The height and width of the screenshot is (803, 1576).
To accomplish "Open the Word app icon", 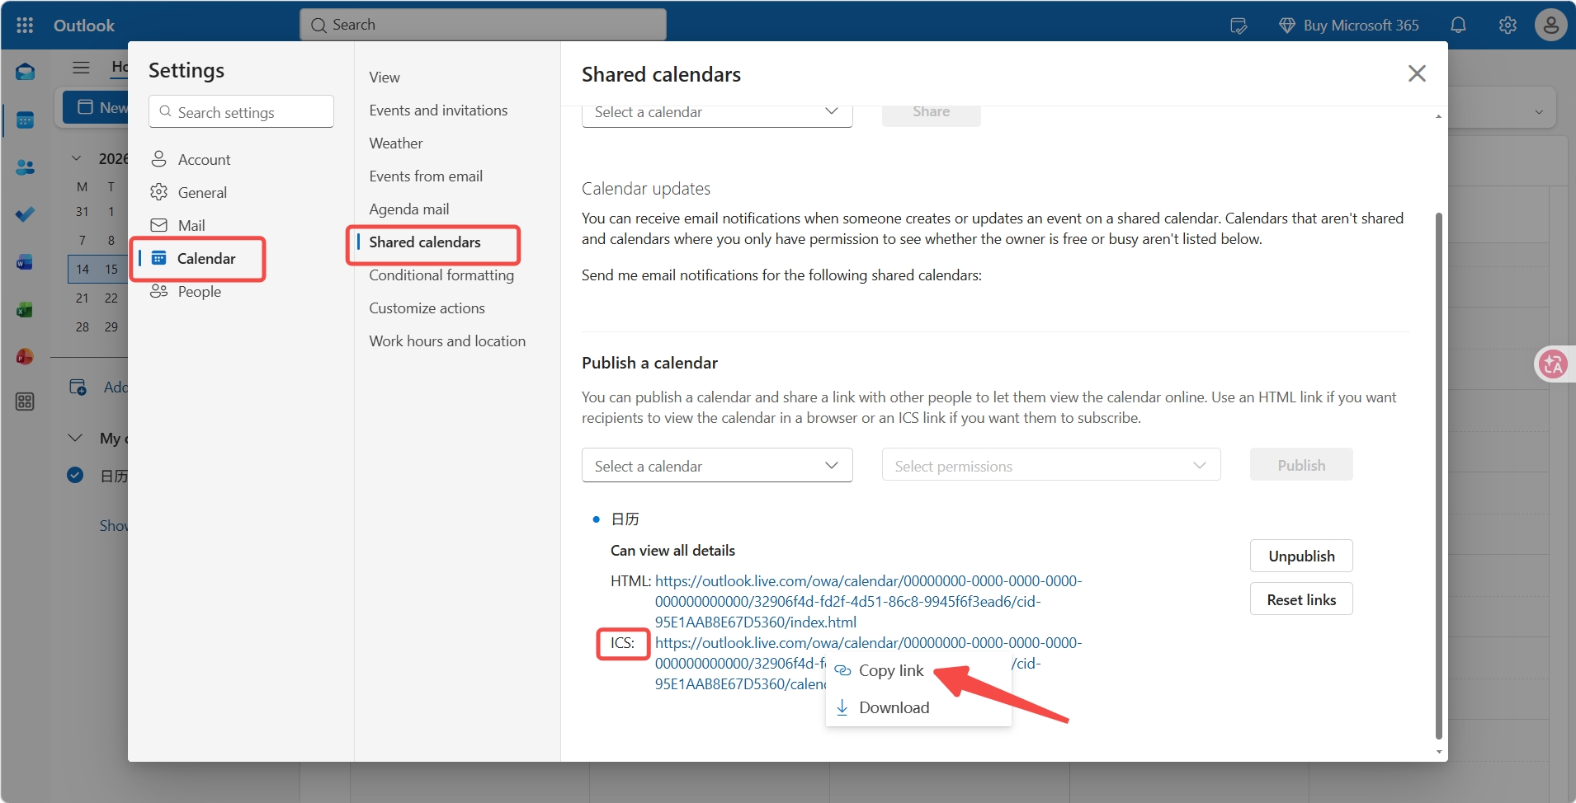I will click(25, 262).
